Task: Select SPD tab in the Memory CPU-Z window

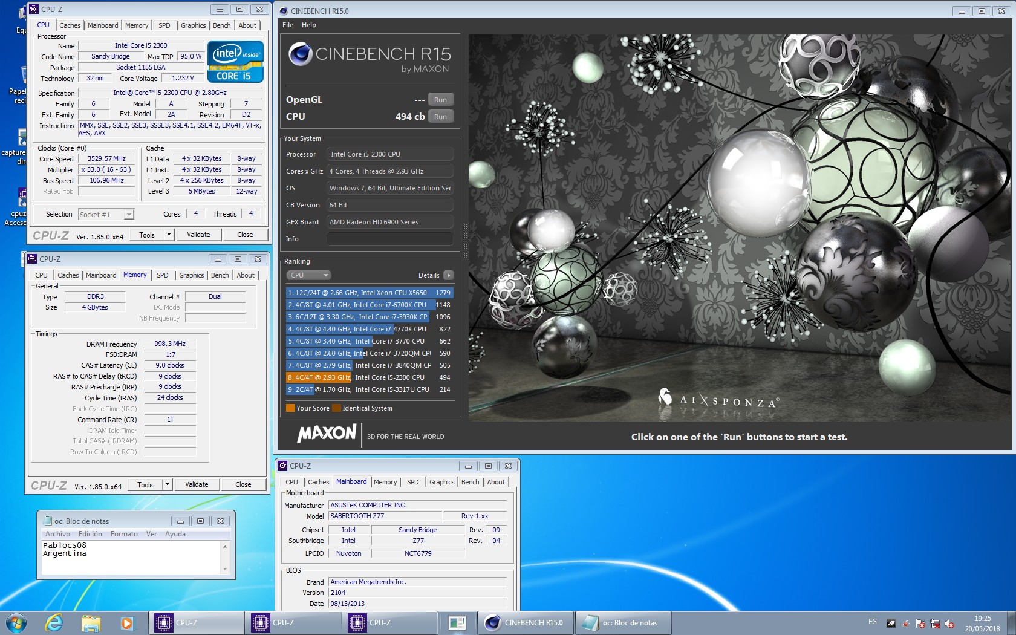Action: [x=163, y=275]
